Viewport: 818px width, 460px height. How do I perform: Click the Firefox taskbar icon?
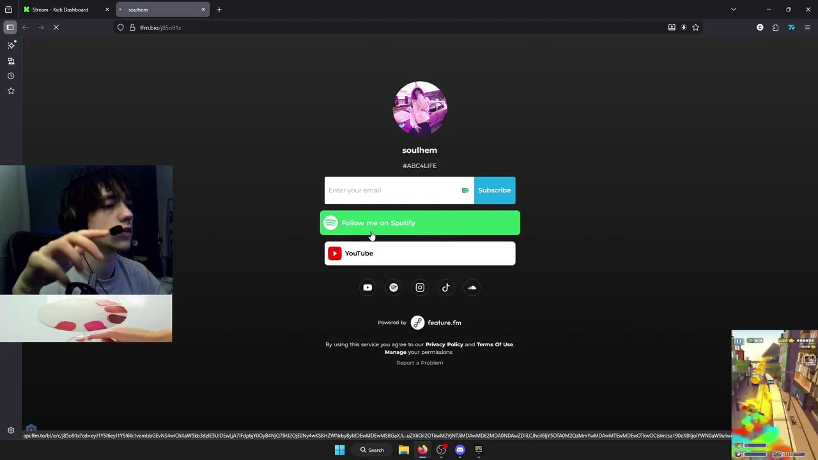[422, 450]
